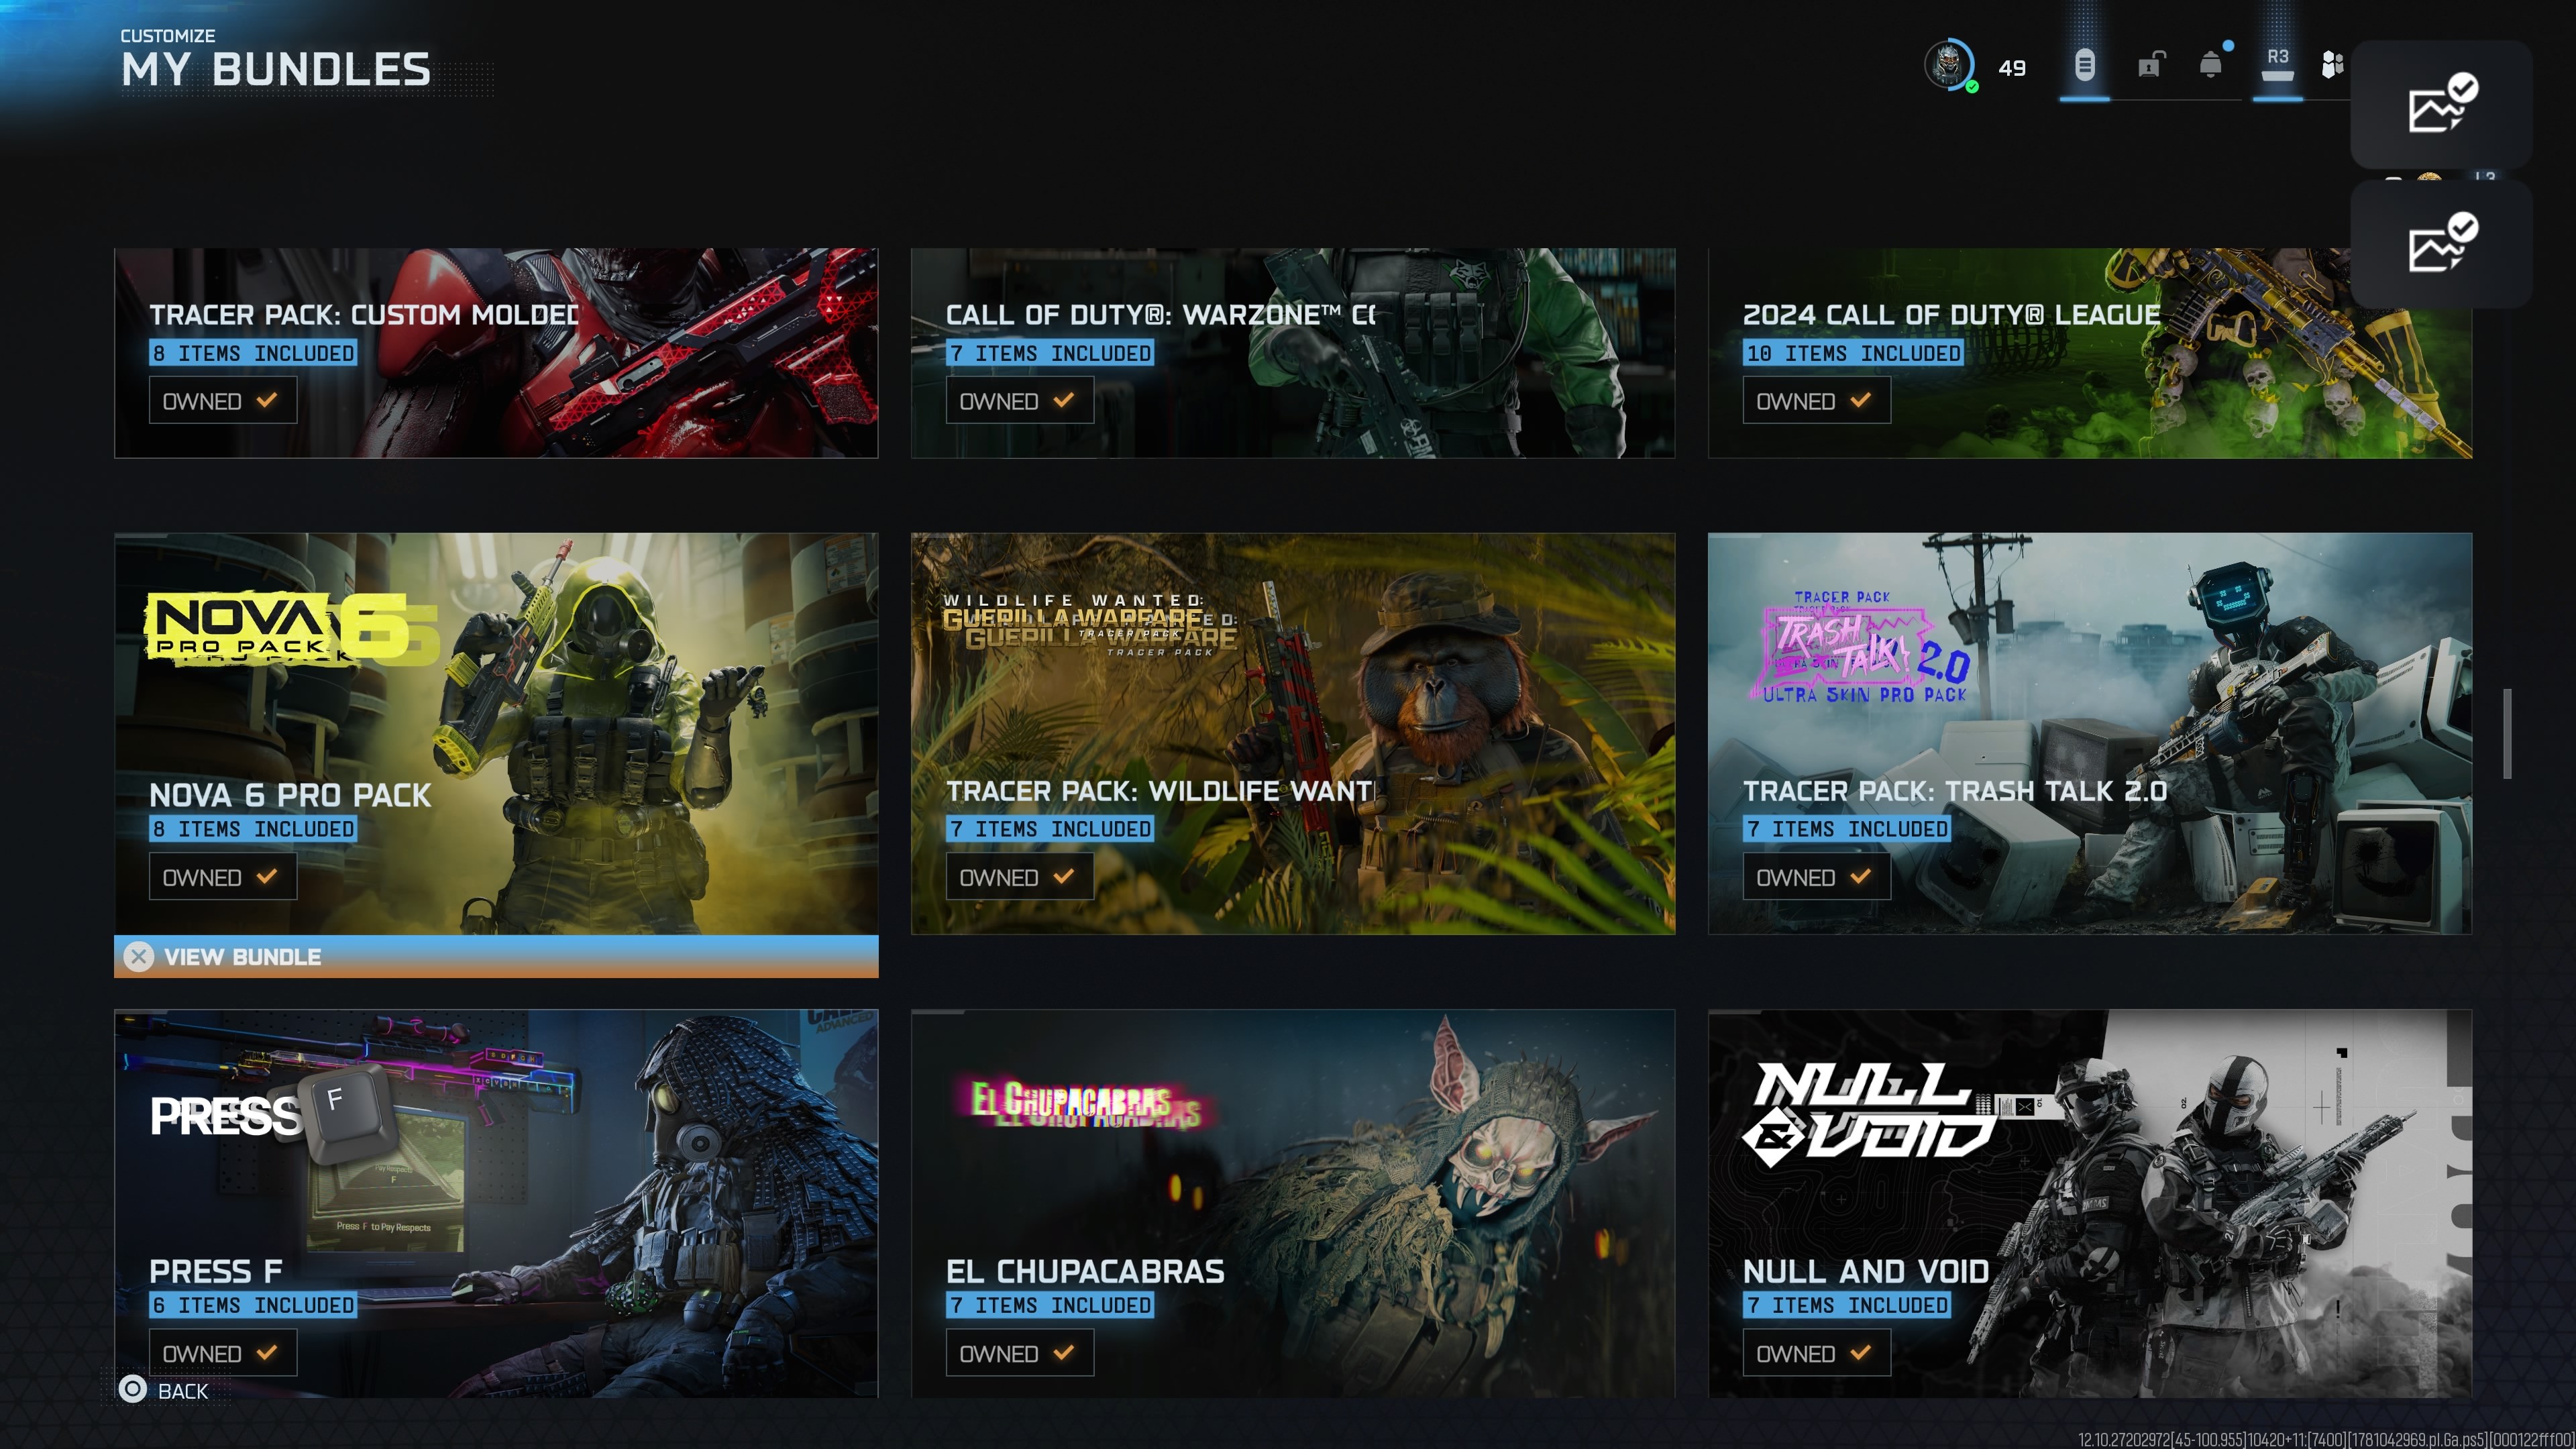Click OWNED badge on Press F bundle
The width and height of the screenshot is (2576, 1449).
[222, 1353]
